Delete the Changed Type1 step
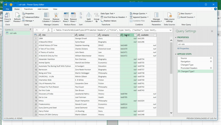Viewport: 221px width, 125px height. pos(179,71)
